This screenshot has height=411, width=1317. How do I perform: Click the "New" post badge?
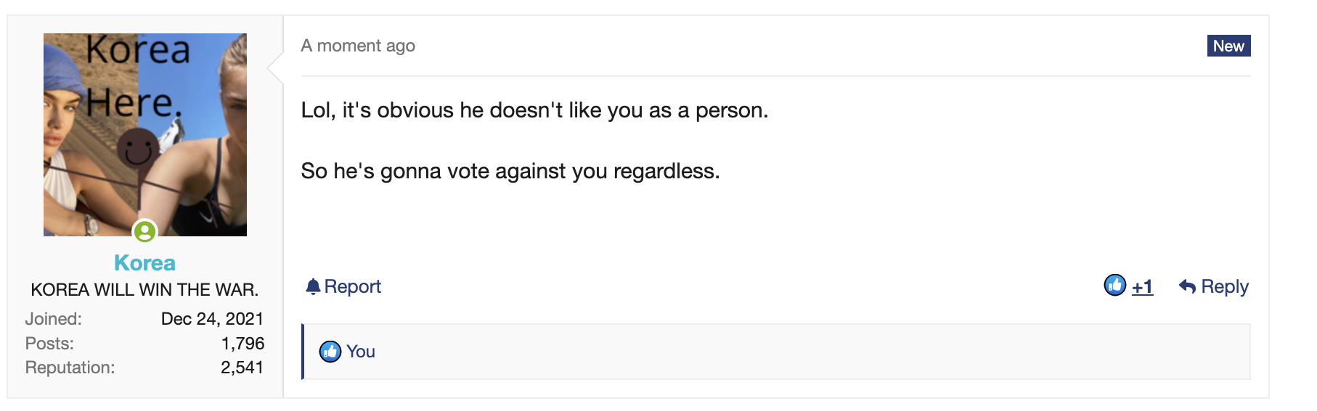(x=1228, y=46)
